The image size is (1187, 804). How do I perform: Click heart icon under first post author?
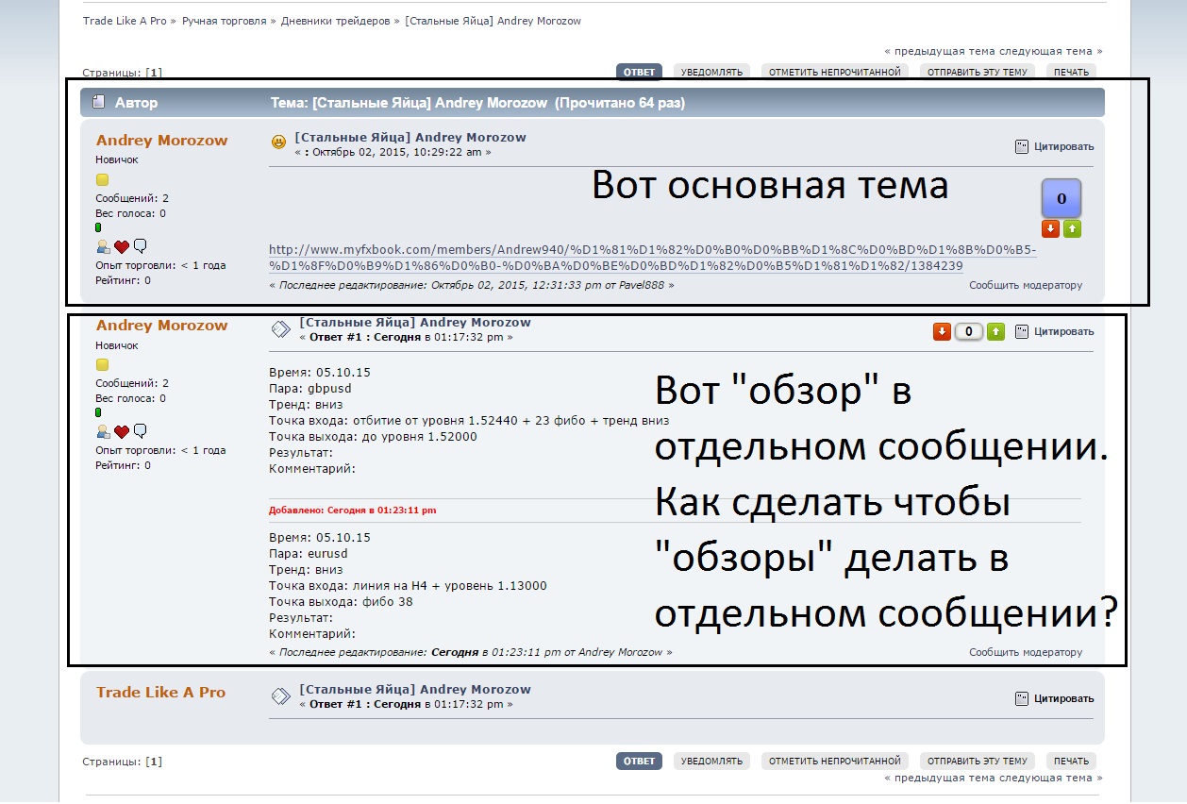pos(122,246)
